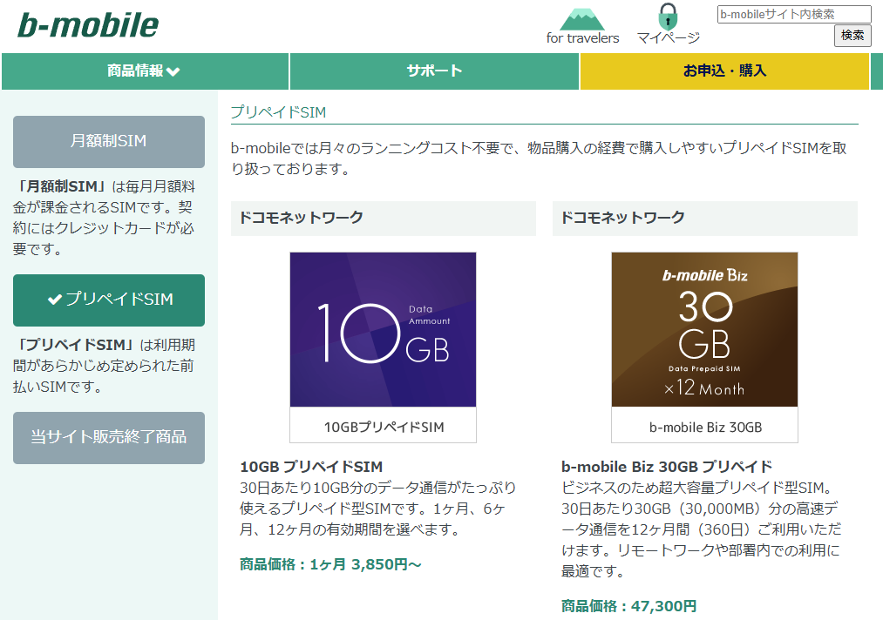
Task: Click the left ドコモネットワーク header above the 10GB image
Action: pyautogui.click(x=384, y=218)
